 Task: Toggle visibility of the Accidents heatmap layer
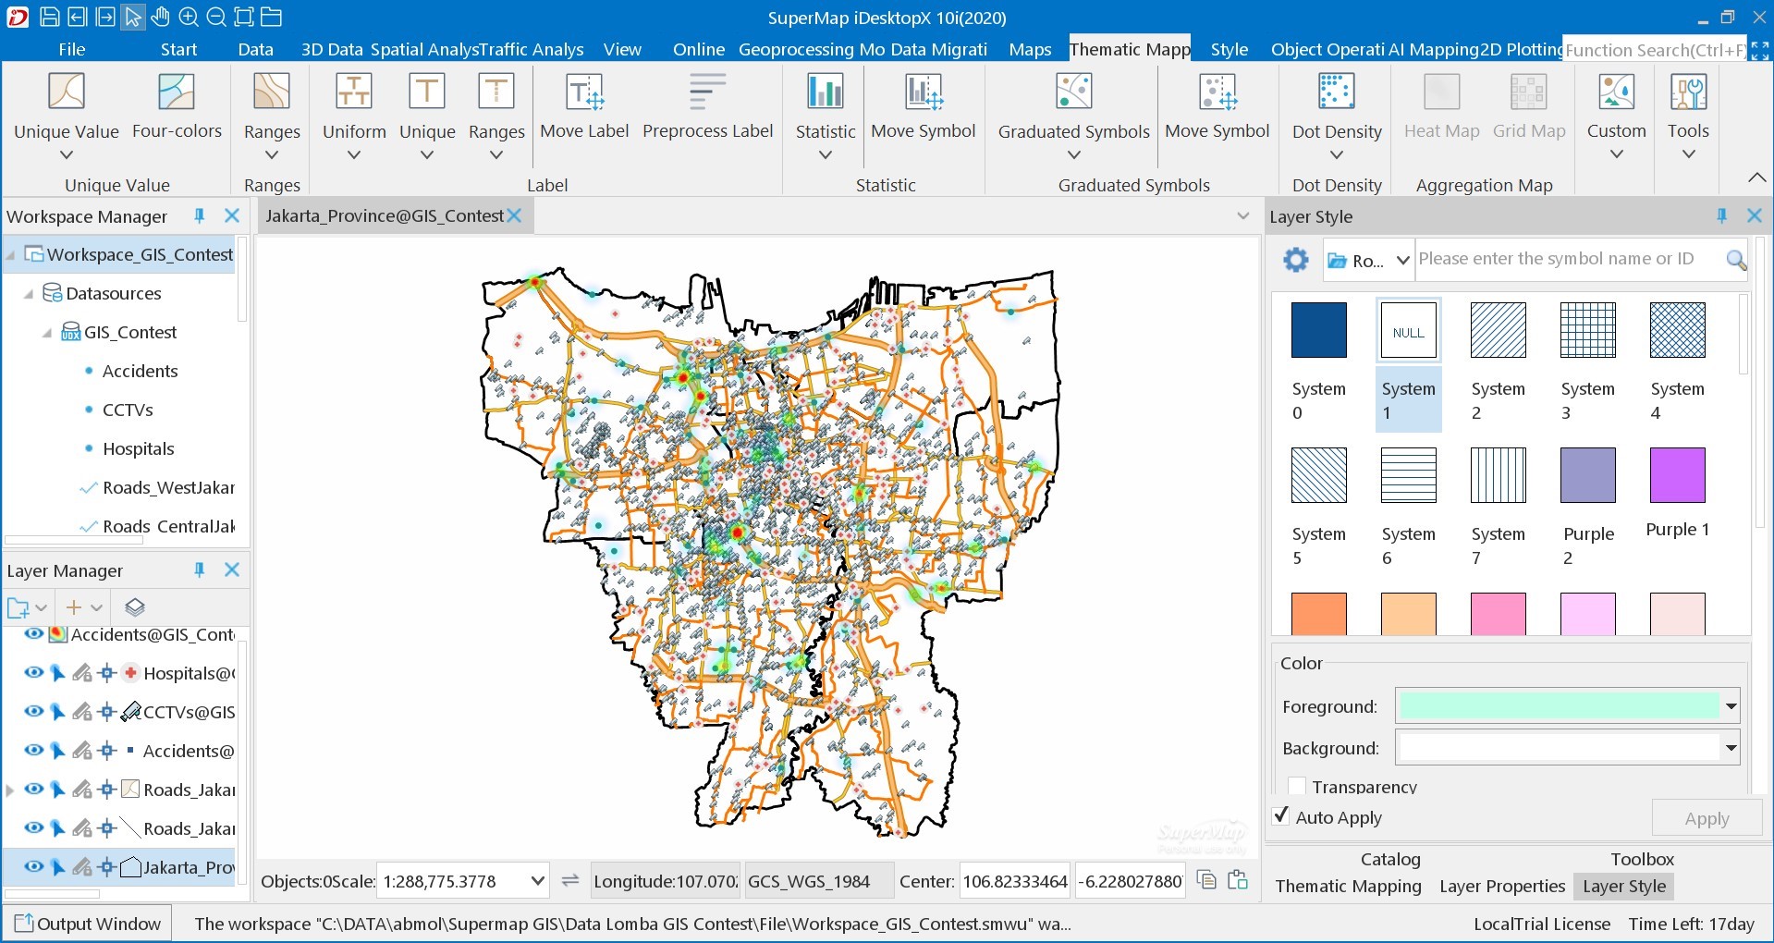[x=34, y=633]
